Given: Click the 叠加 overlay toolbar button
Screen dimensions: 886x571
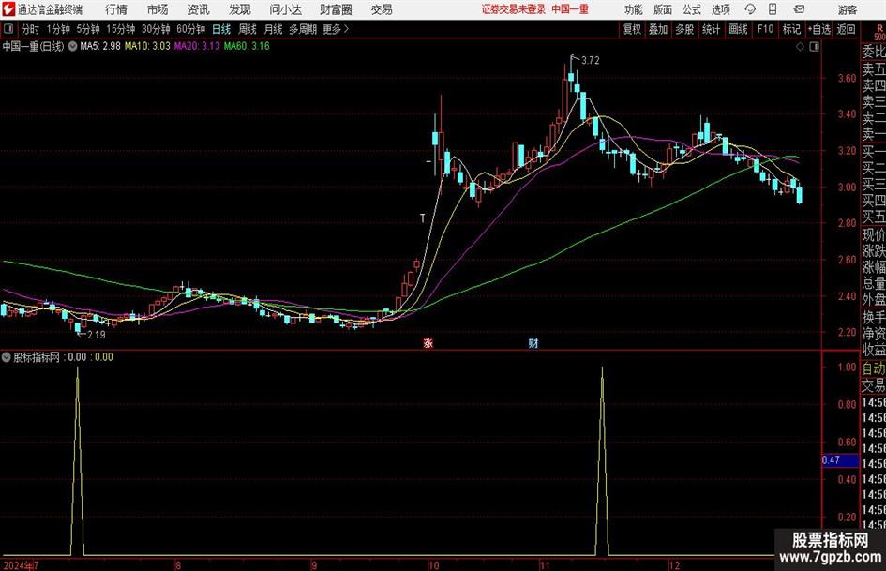Looking at the screenshot, I should click(658, 29).
